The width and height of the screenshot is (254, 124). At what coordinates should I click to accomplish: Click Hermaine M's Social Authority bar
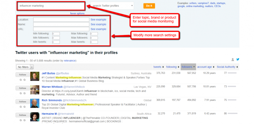point(233,114)
